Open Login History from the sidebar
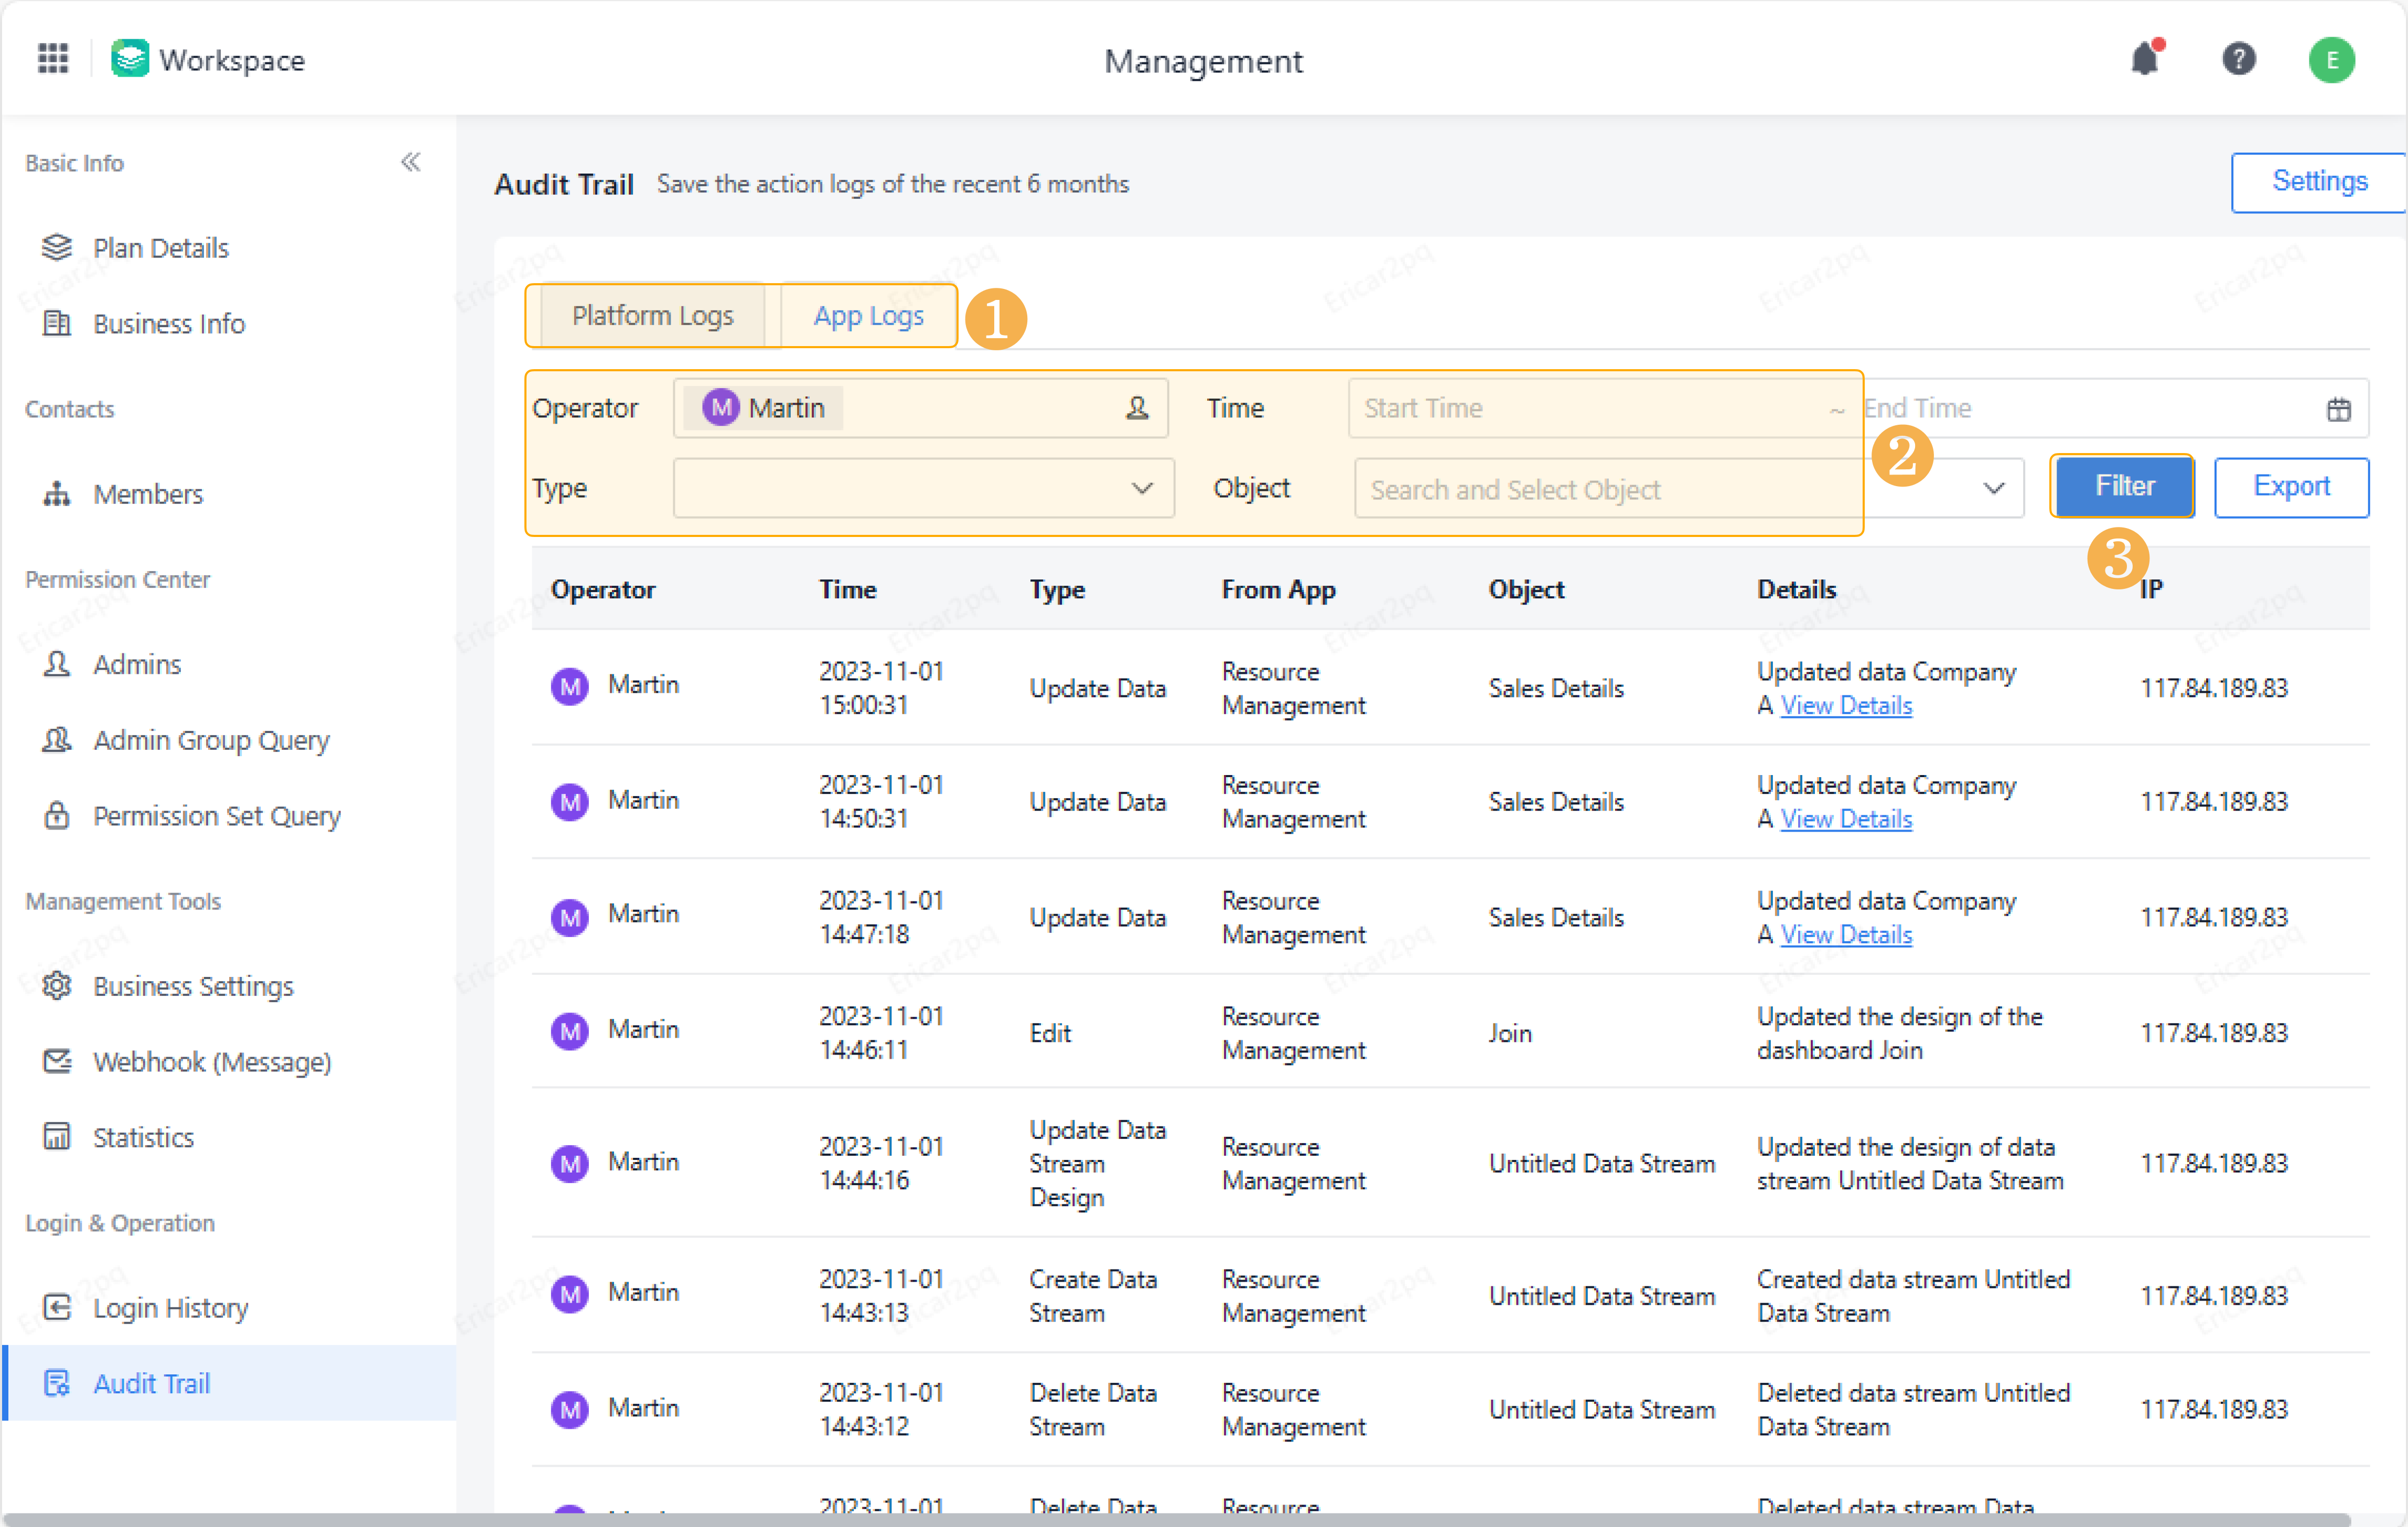Viewport: 2408px width, 1527px height. [170, 1308]
